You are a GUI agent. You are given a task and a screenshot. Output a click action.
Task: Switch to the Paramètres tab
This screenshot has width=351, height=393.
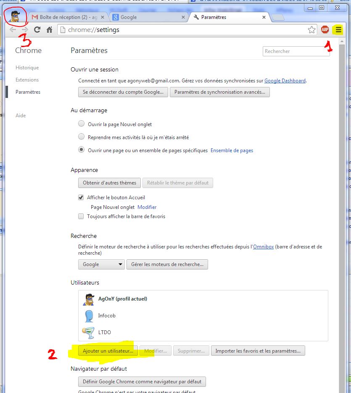229,17
